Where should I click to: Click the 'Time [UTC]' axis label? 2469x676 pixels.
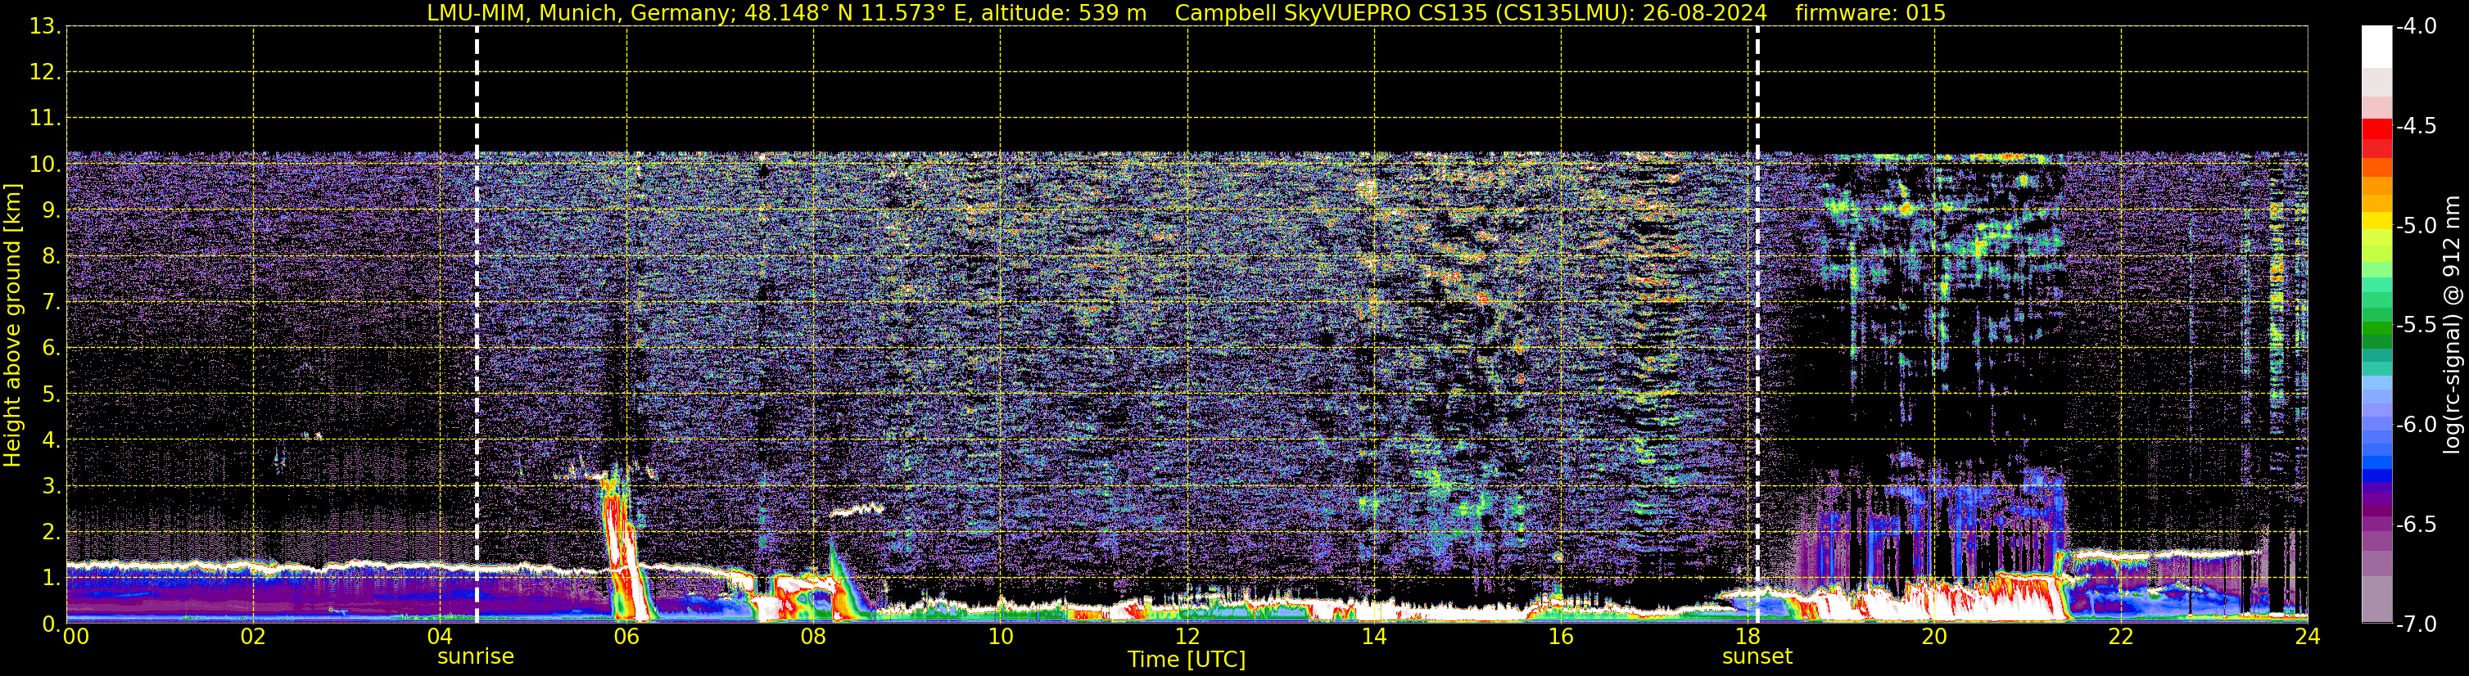pyautogui.click(x=1187, y=660)
